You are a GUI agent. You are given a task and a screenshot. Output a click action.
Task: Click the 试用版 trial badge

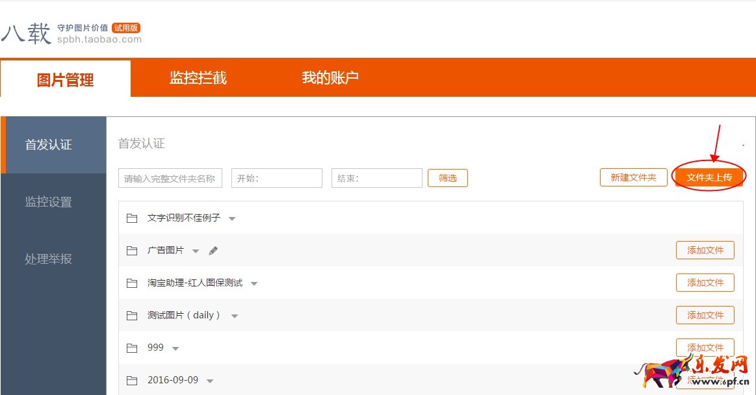(x=126, y=28)
